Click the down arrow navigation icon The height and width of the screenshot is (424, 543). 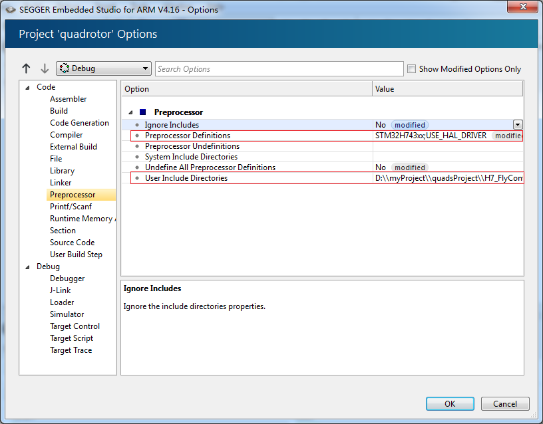[45, 68]
